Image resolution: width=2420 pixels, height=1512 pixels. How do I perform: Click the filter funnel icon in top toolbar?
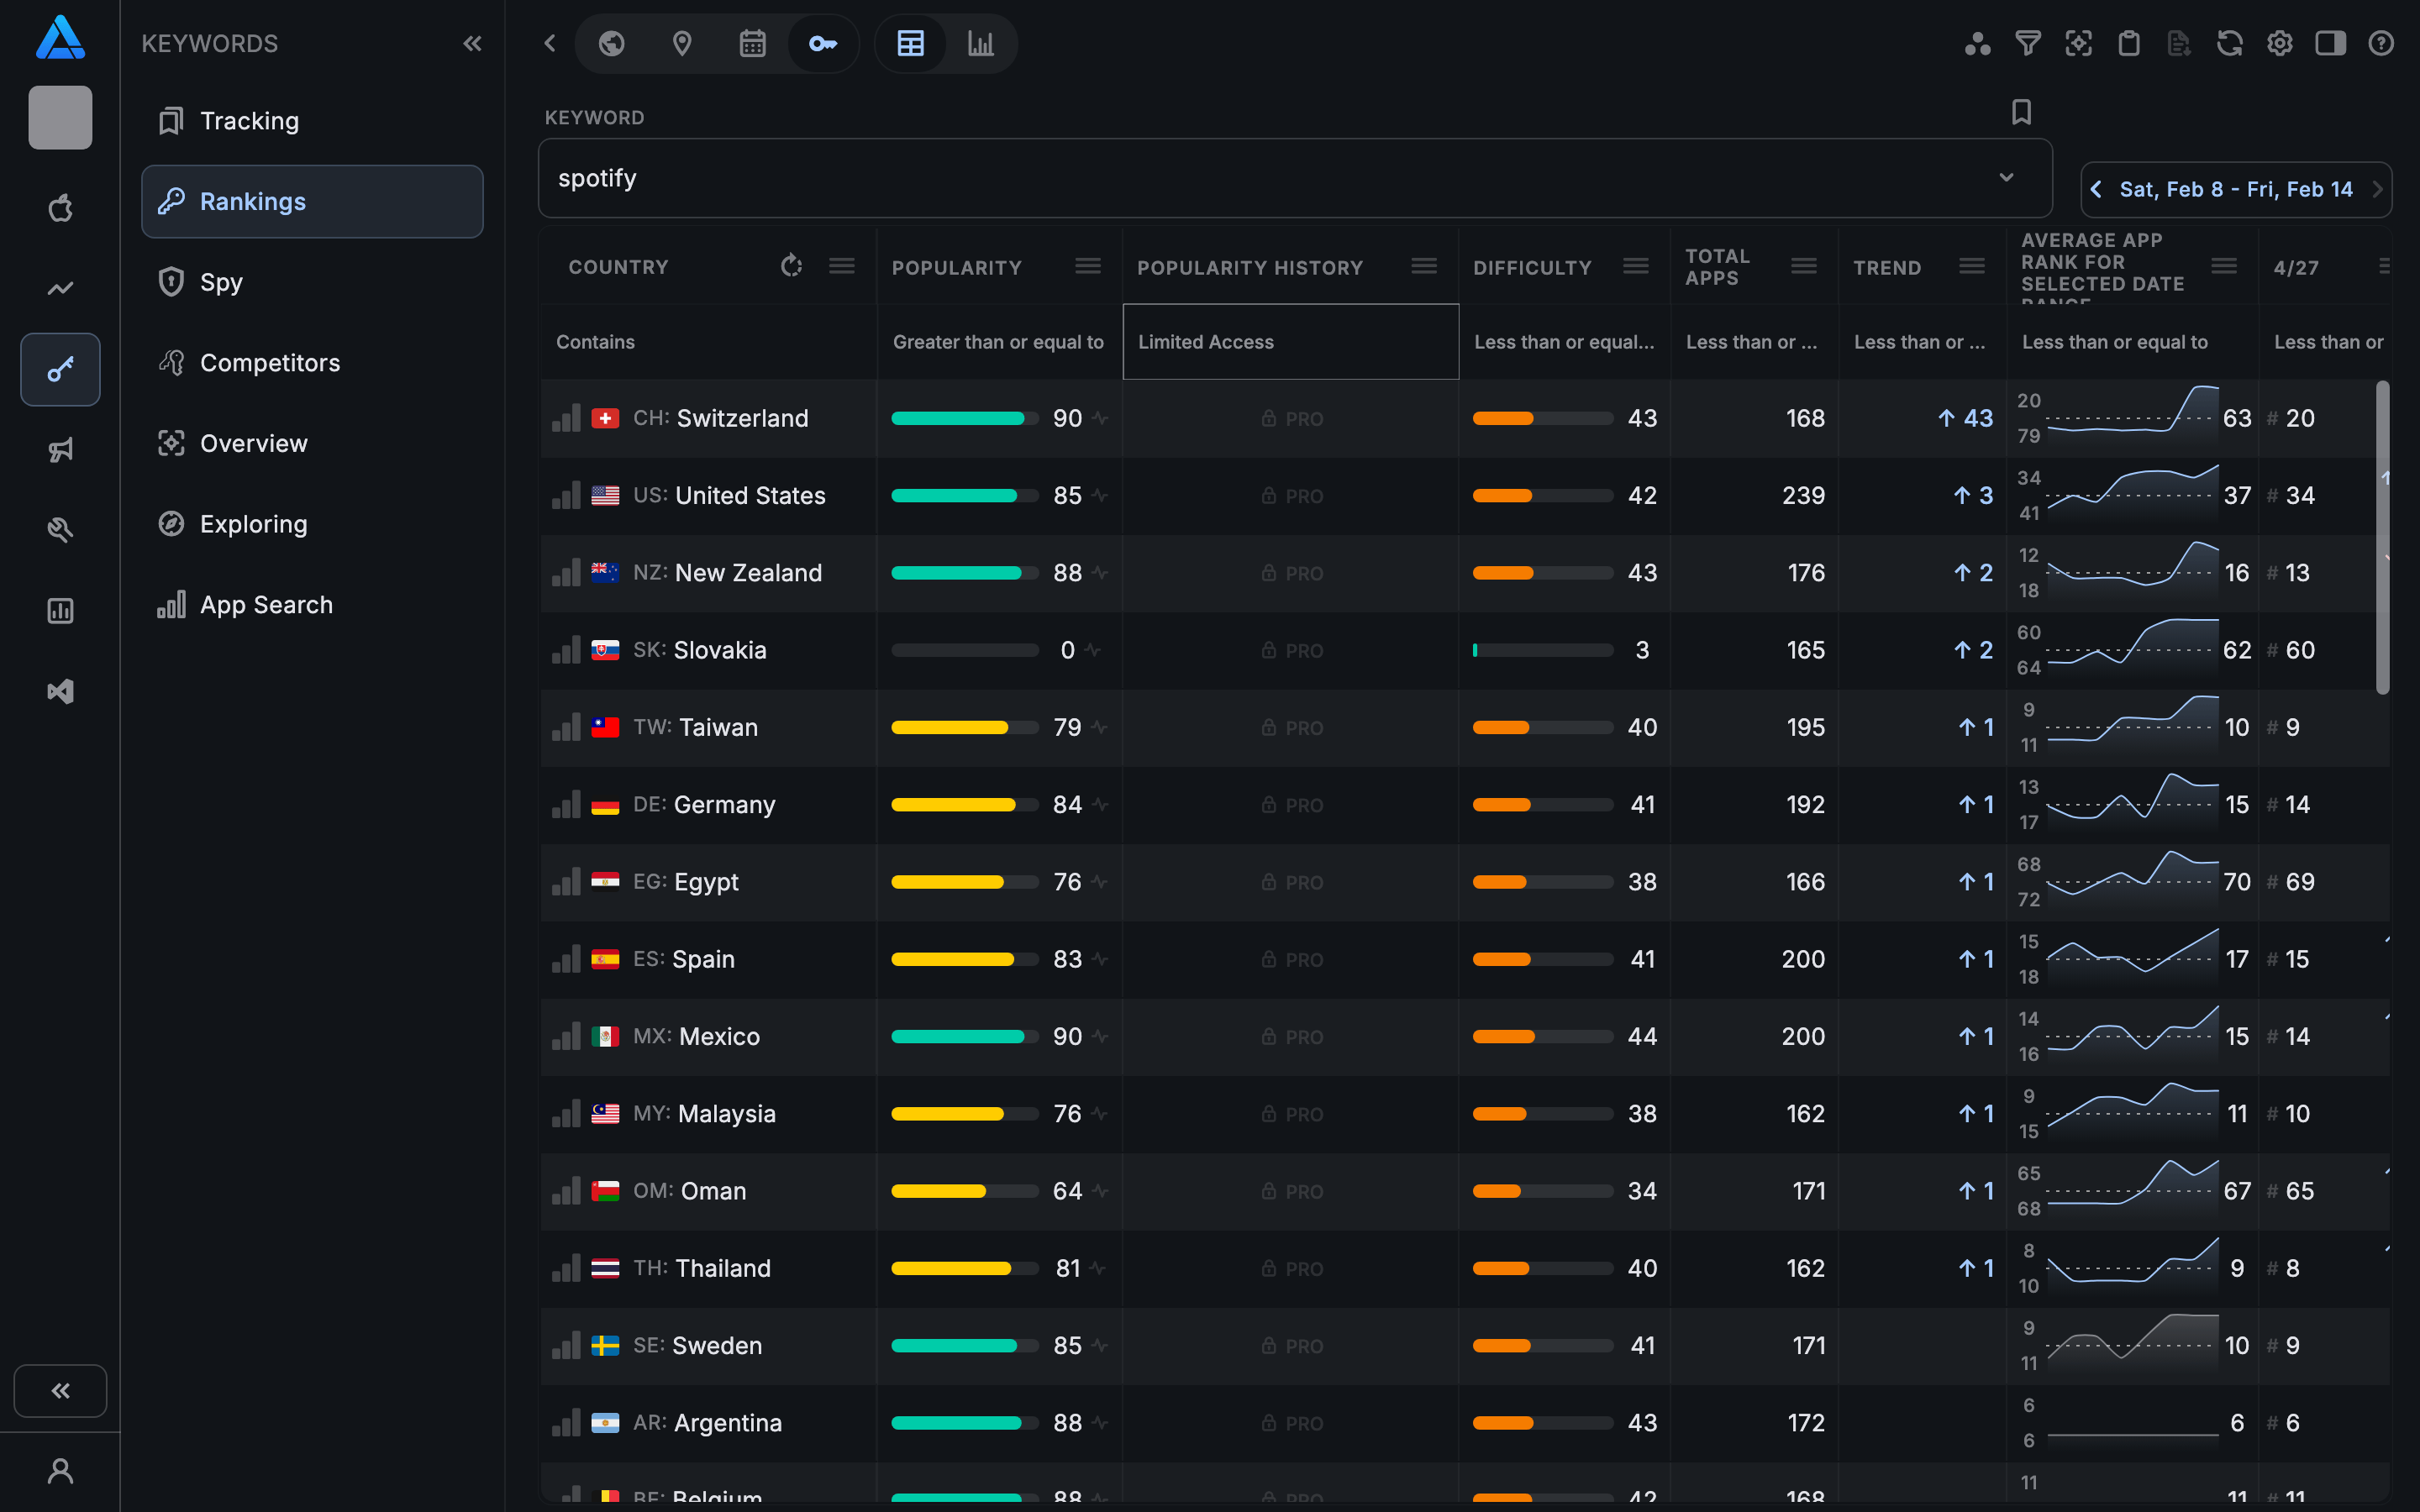coord(2027,43)
